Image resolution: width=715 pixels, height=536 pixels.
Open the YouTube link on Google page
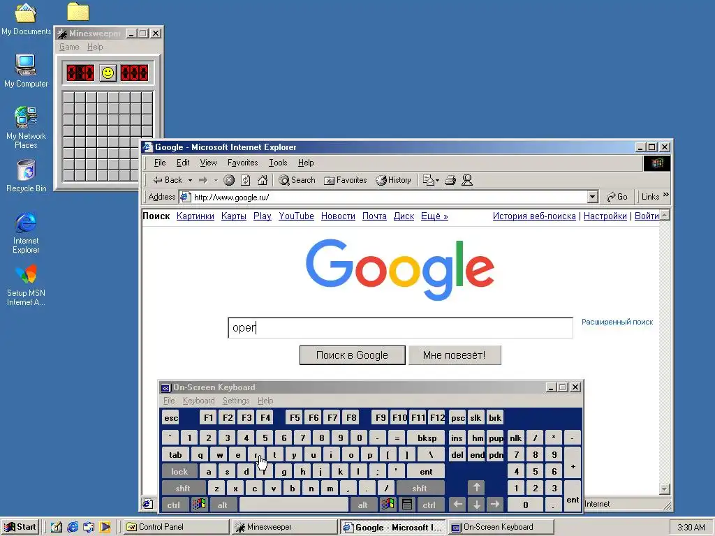[296, 216]
